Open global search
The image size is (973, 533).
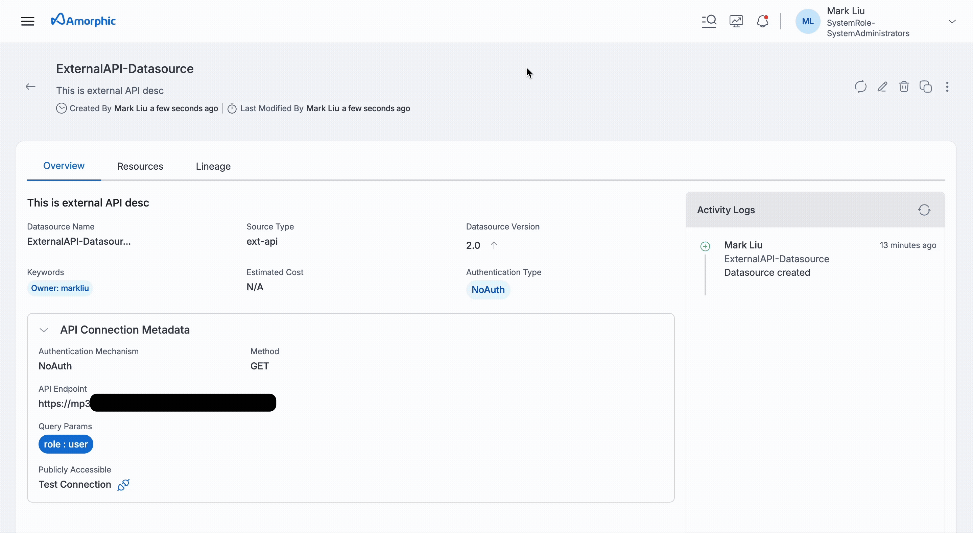709,21
